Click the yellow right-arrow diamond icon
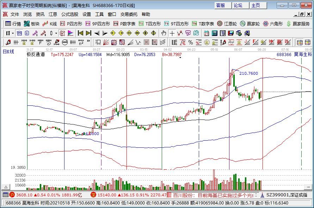 click(121, 33)
